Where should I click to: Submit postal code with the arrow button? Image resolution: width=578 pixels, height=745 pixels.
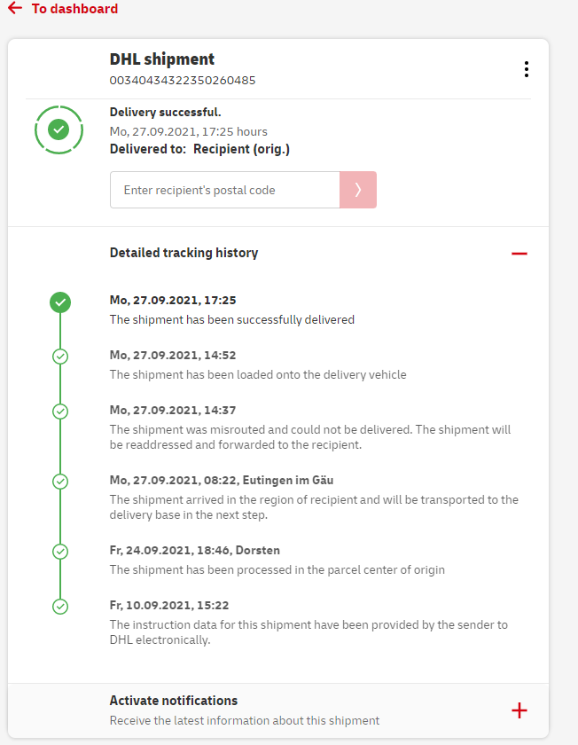[x=358, y=190]
